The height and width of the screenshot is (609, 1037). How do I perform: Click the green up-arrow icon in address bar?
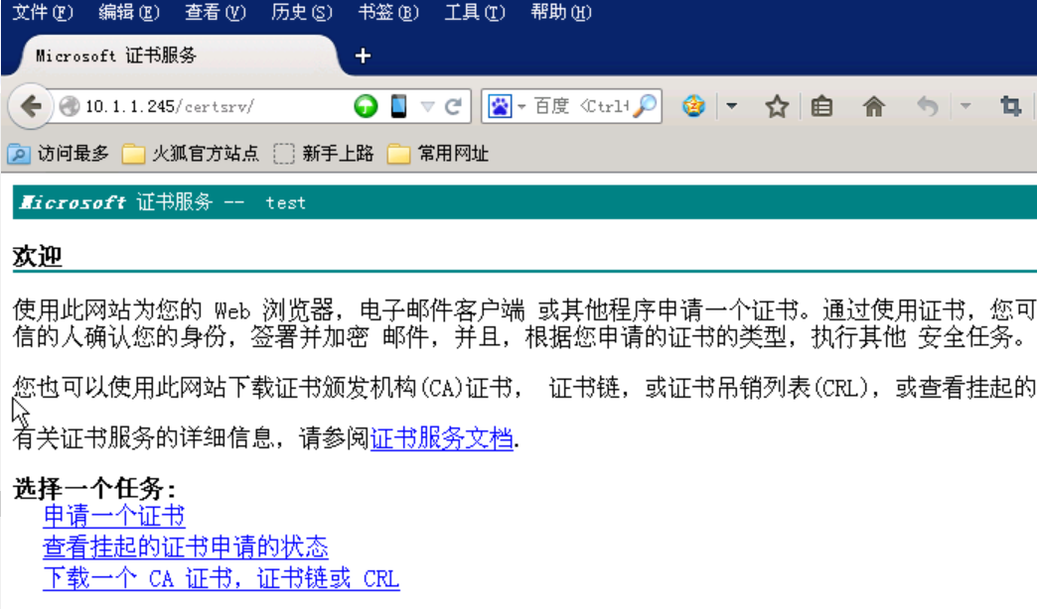(x=366, y=106)
